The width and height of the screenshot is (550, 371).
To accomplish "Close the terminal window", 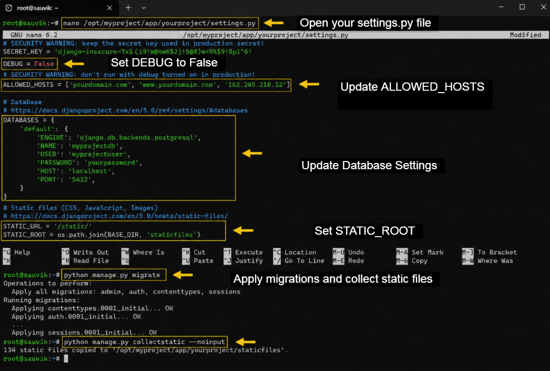I will (543, 7).
